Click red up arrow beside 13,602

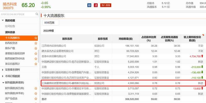(202, 88)
